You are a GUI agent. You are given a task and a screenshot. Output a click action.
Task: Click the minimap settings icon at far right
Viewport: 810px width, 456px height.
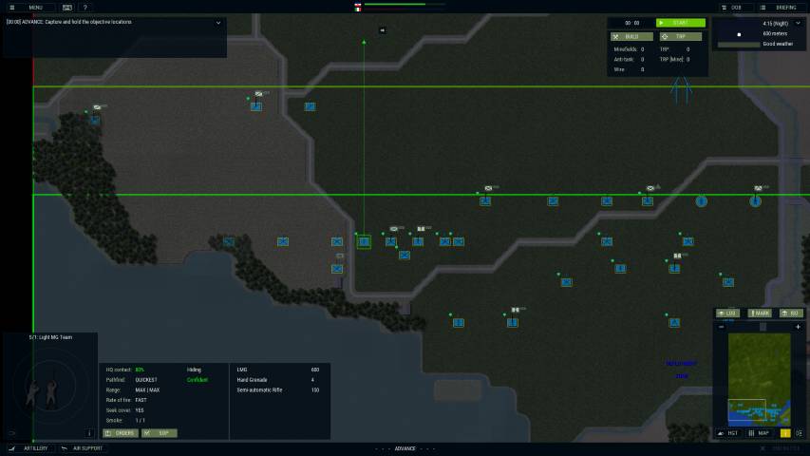[798, 433]
